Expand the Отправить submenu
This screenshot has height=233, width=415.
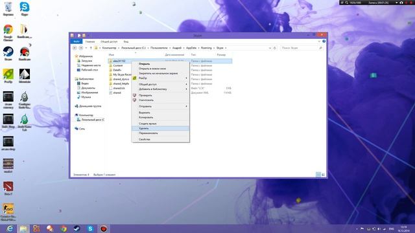pos(160,106)
